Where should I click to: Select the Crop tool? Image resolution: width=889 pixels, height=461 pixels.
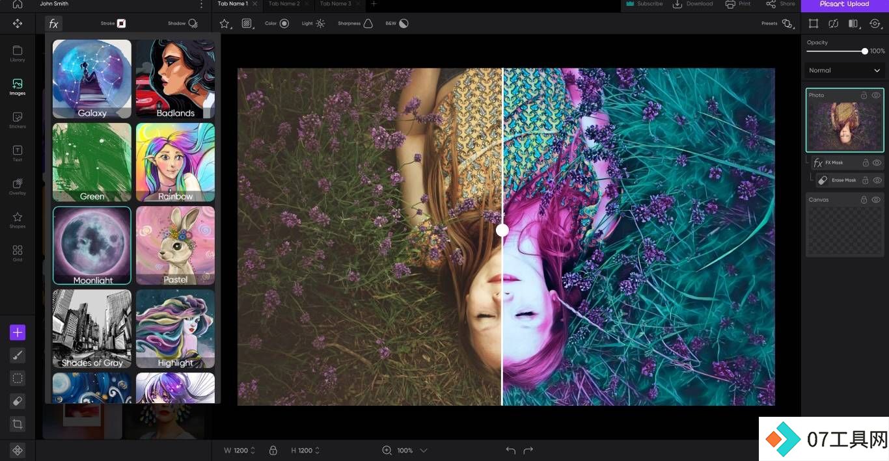click(18, 424)
